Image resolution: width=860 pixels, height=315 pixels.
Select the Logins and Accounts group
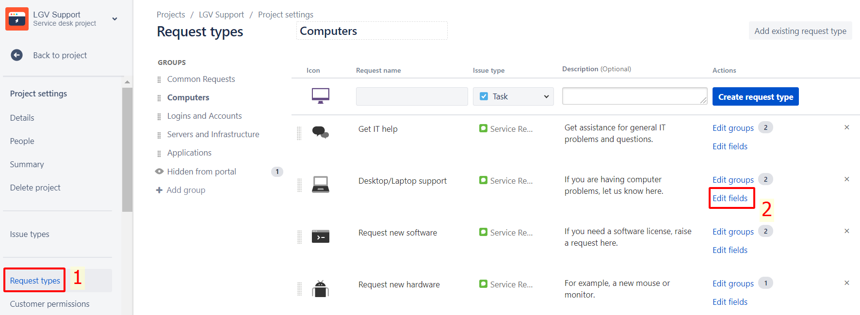tap(204, 116)
